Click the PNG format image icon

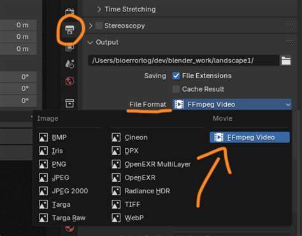pyautogui.click(x=43, y=164)
